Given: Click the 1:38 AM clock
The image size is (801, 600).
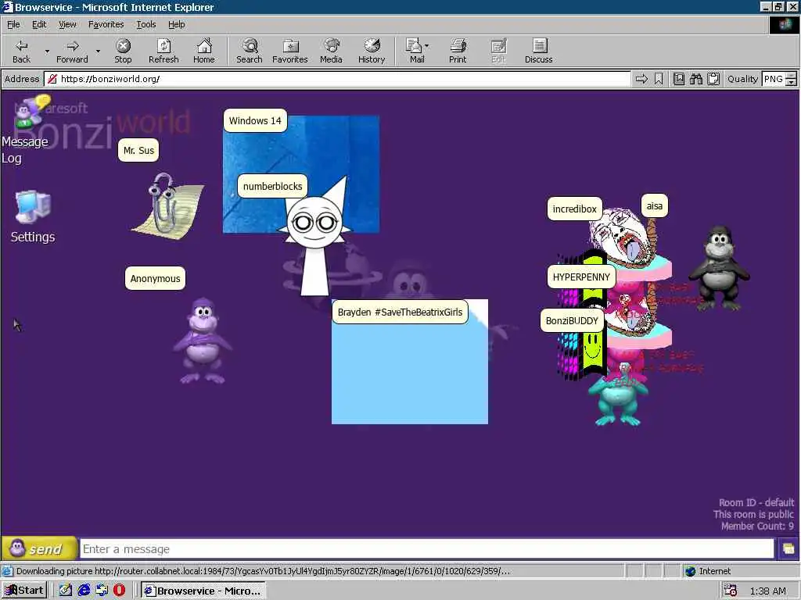Looking at the screenshot, I should click(768, 591).
